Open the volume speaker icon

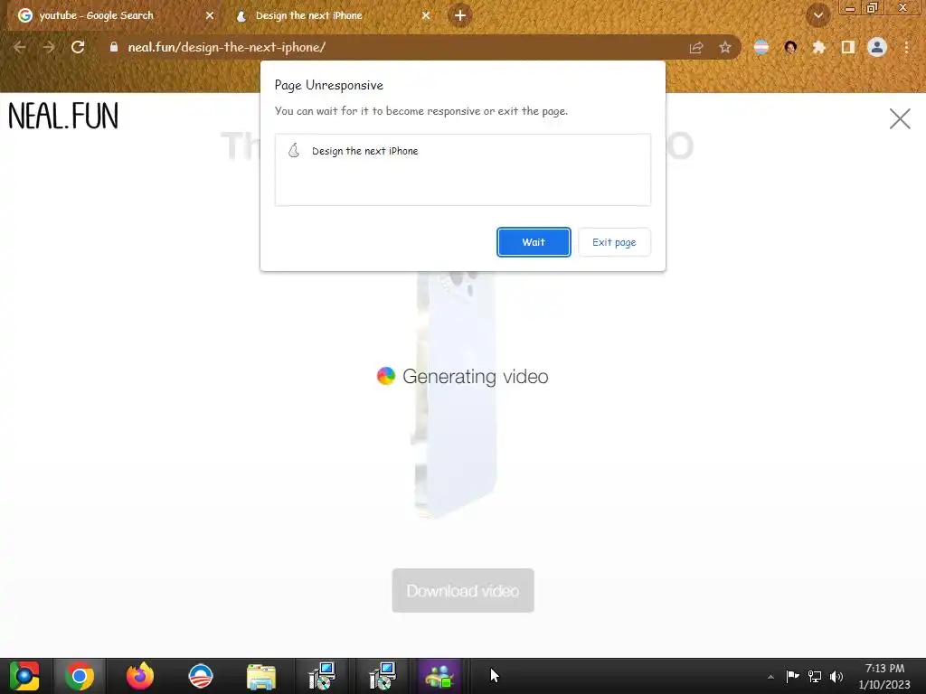[x=836, y=676]
